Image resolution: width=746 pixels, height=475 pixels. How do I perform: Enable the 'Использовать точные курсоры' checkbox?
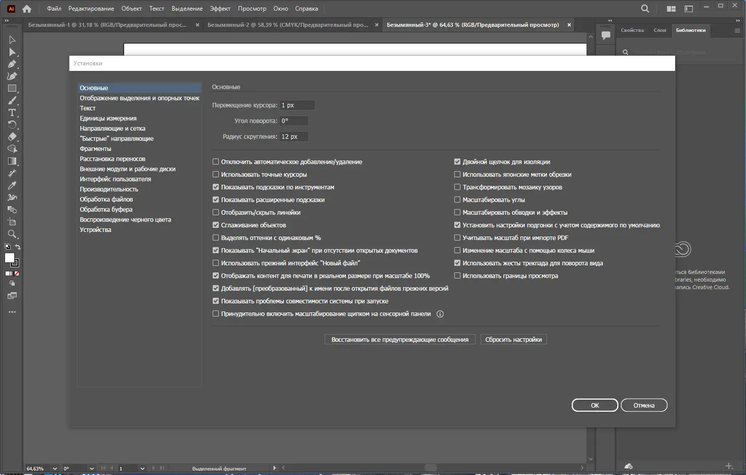tap(216, 174)
